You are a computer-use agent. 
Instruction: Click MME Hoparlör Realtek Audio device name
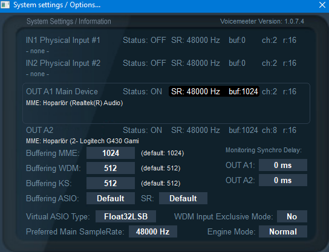click(x=74, y=103)
